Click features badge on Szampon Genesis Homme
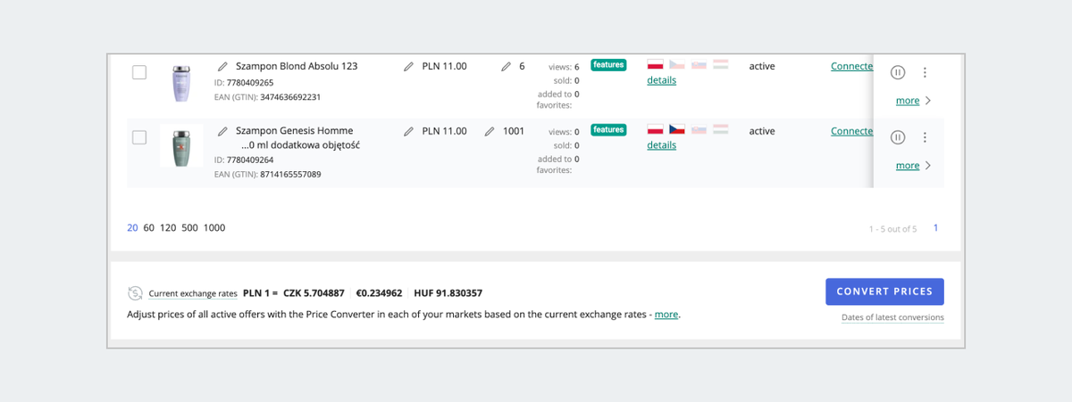Viewport: 1072px width, 402px height. click(x=608, y=130)
